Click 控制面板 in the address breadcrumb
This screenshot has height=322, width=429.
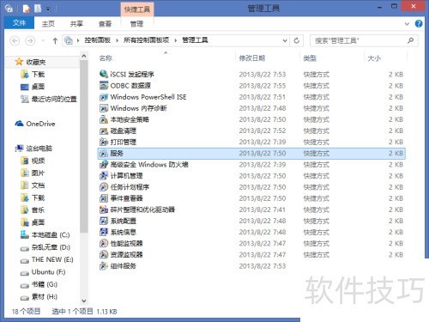pyautogui.click(x=98, y=40)
